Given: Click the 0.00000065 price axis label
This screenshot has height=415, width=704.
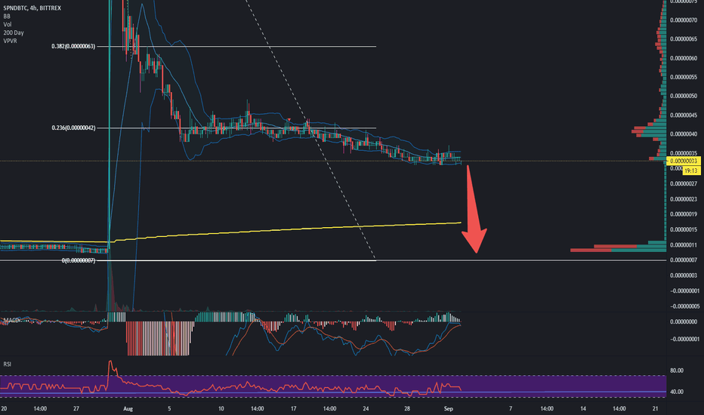Looking at the screenshot, I should pos(684,39).
